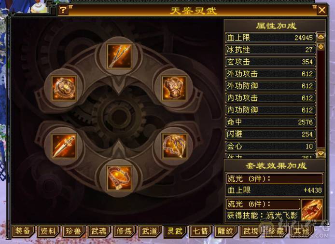
Task: Open the 修炼 tab
Action: point(124,231)
